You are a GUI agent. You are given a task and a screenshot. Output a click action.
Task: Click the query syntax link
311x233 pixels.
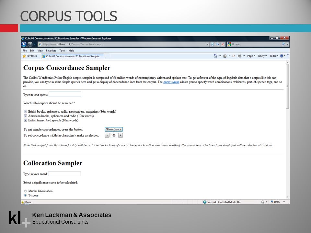[171, 82]
